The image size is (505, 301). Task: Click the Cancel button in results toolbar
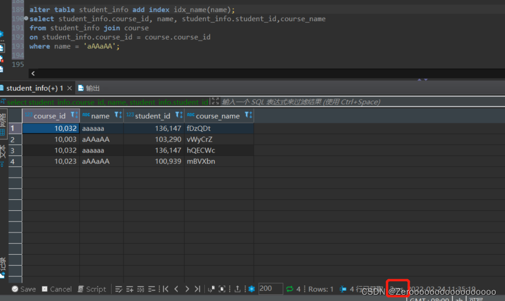[57, 289]
